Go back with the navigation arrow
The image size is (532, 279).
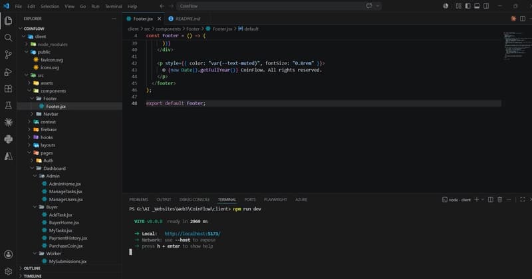[x=162, y=6]
